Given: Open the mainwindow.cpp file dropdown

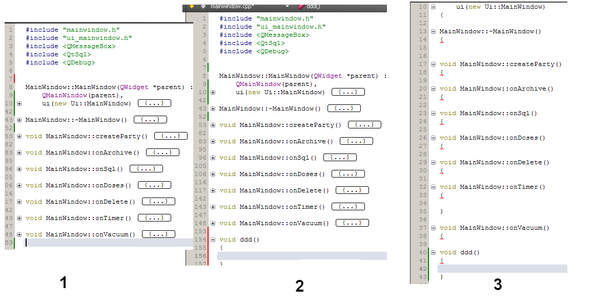Looking at the screenshot, I should coord(288,7).
